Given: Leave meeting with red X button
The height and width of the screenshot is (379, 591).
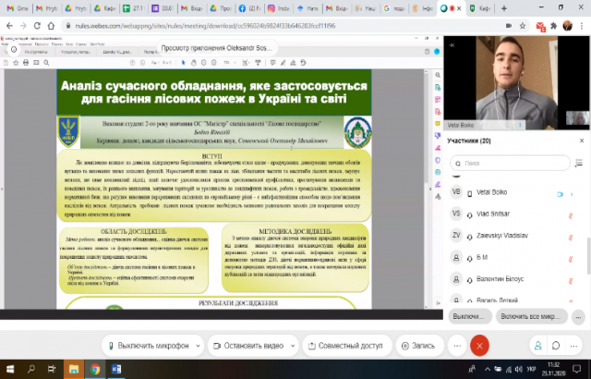Looking at the screenshot, I should click(x=479, y=346).
